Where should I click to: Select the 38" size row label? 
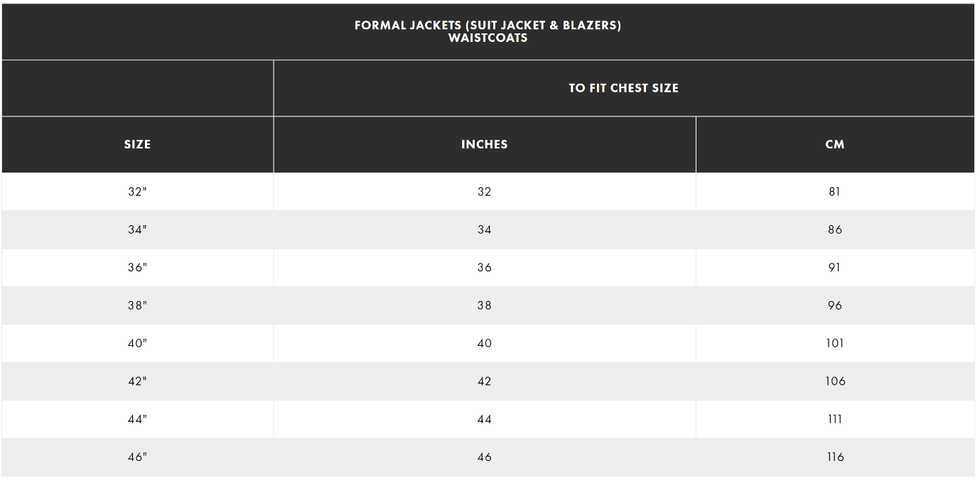tap(137, 305)
